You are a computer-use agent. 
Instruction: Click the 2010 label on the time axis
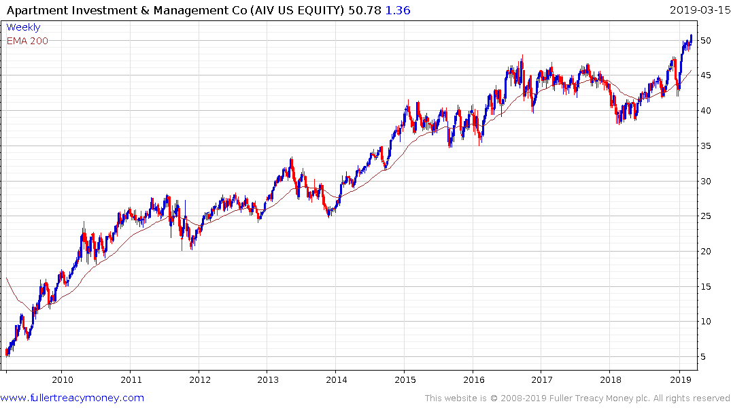[63, 379]
